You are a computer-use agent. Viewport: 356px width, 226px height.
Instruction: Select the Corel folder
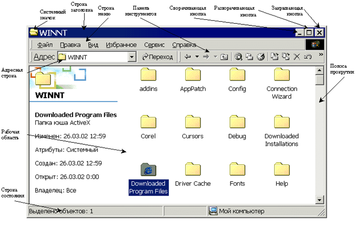tap(148, 127)
